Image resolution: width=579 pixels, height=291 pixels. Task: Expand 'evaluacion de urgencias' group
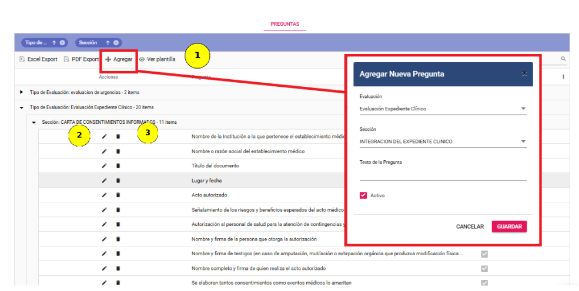[x=21, y=92]
